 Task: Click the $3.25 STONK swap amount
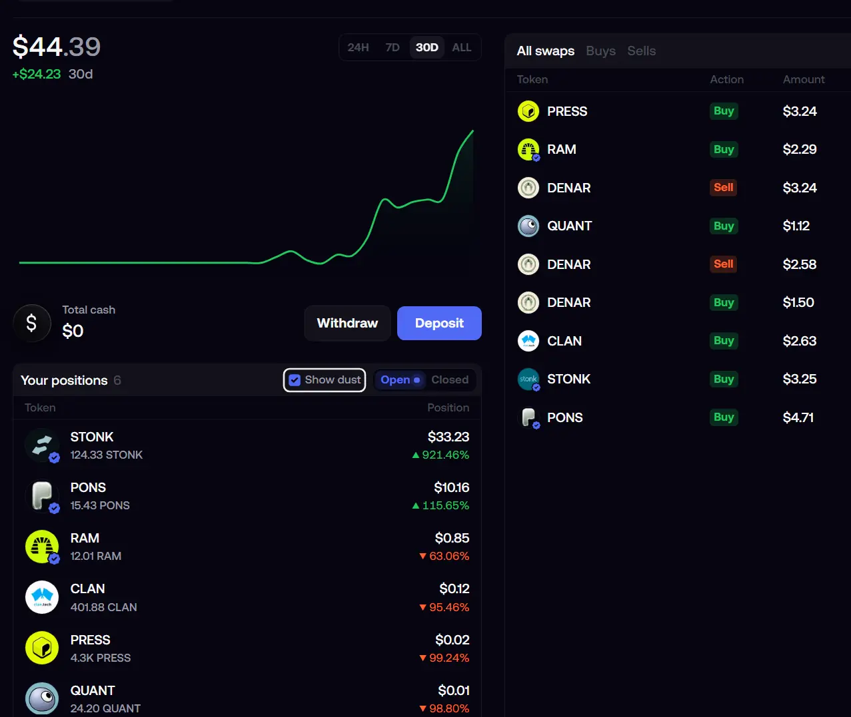800,379
